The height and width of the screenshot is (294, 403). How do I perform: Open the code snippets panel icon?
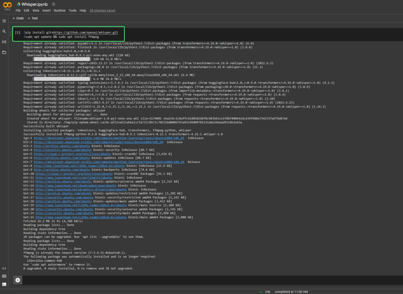pyautogui.click(x=4, y=268)
